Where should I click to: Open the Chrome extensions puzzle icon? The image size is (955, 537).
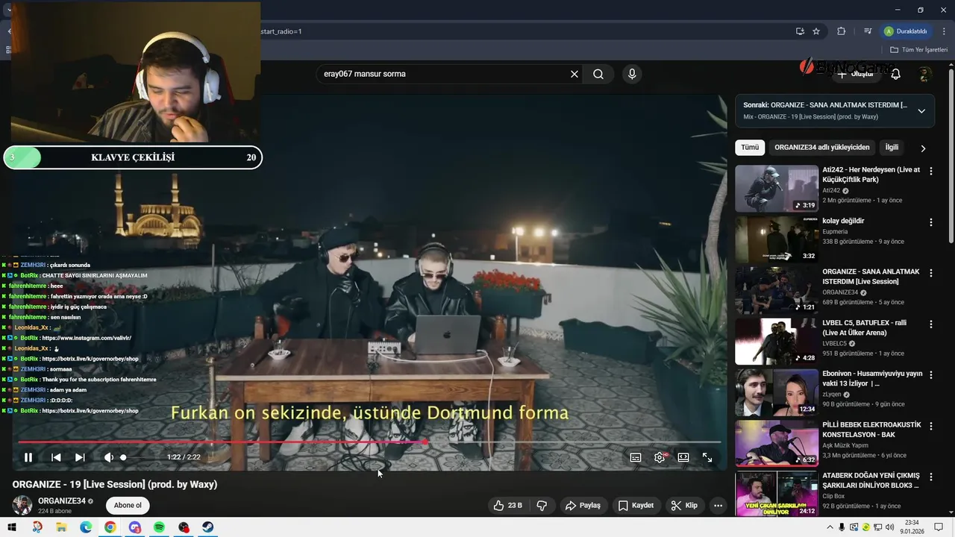click(842, 31)
